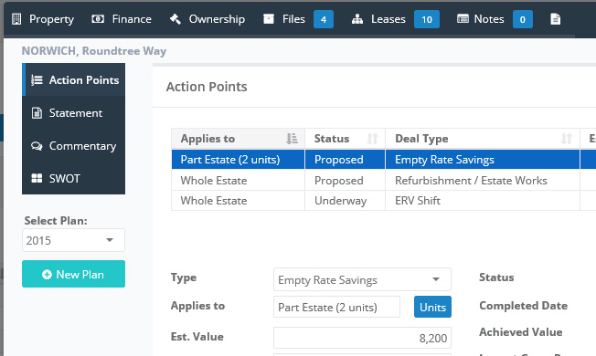Click Whole Estate in ERV Shift row
This screenshot has height=356, width=596.
pos(238,201)
